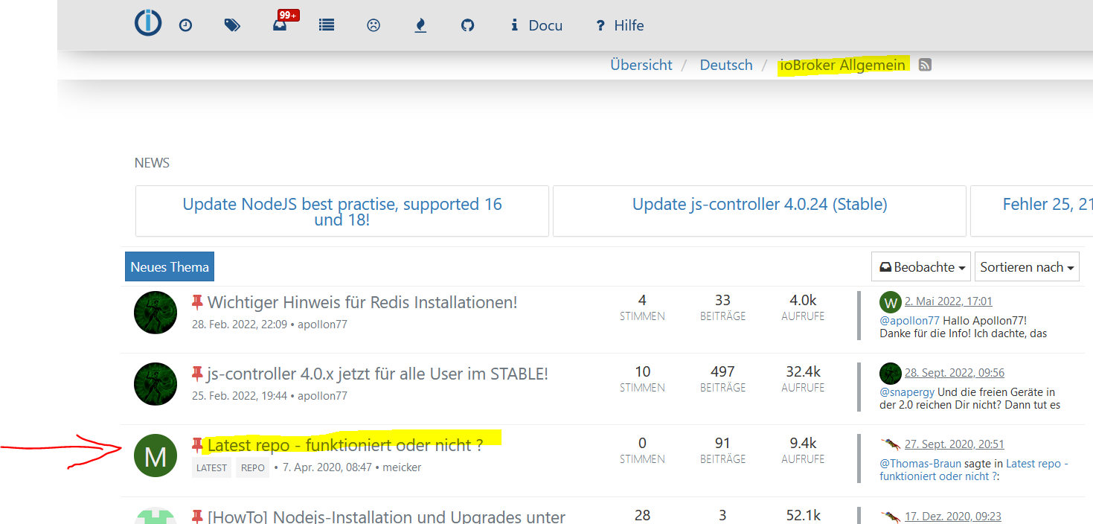
Task: Open last post 28. Sept. 2022, 09:56
Action: click(x=955, y=373)
